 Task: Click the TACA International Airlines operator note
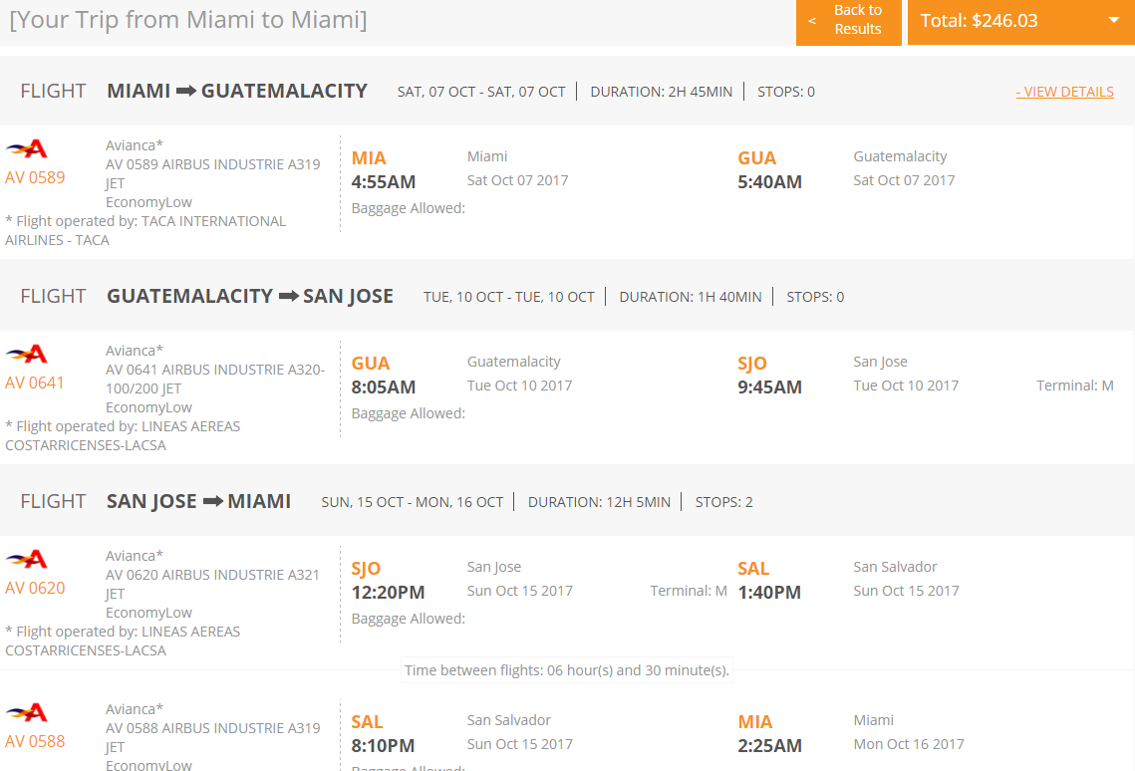point(145,231)
